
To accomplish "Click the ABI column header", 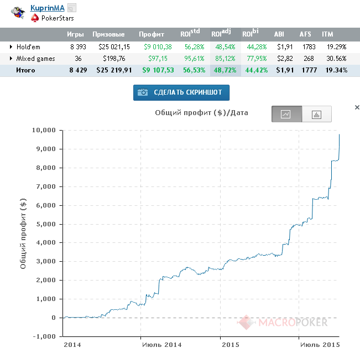I will [279, 34].
